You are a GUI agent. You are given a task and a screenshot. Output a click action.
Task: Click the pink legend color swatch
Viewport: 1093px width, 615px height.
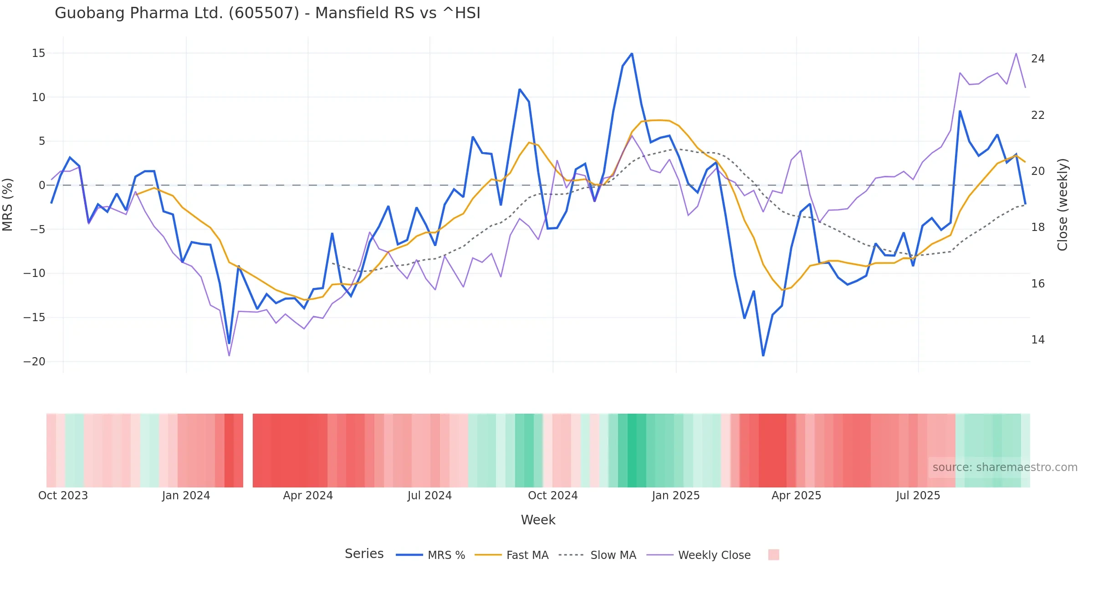(773, 554)
